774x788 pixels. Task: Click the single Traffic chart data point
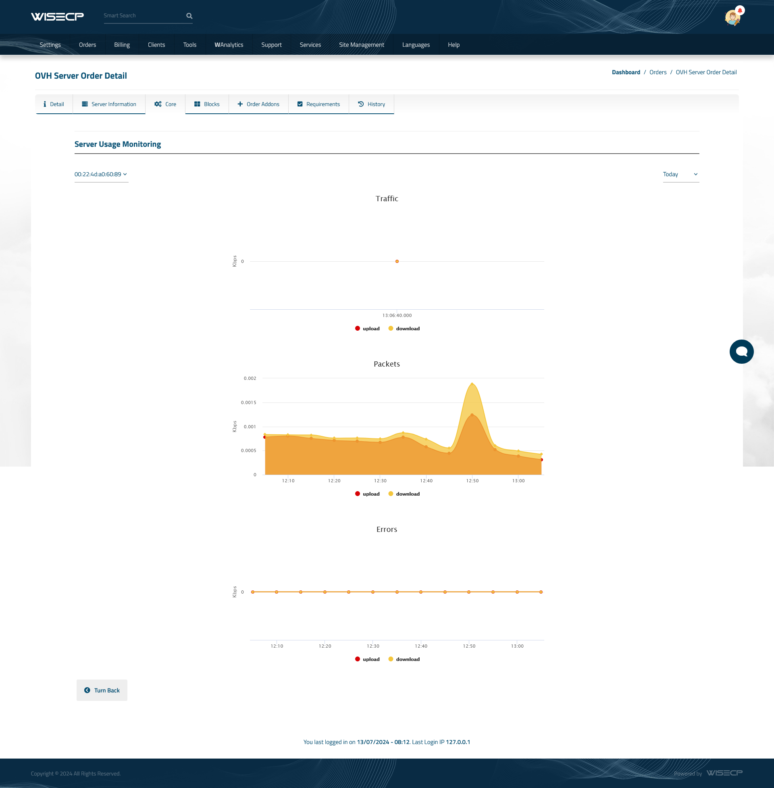tap(397, 261)
